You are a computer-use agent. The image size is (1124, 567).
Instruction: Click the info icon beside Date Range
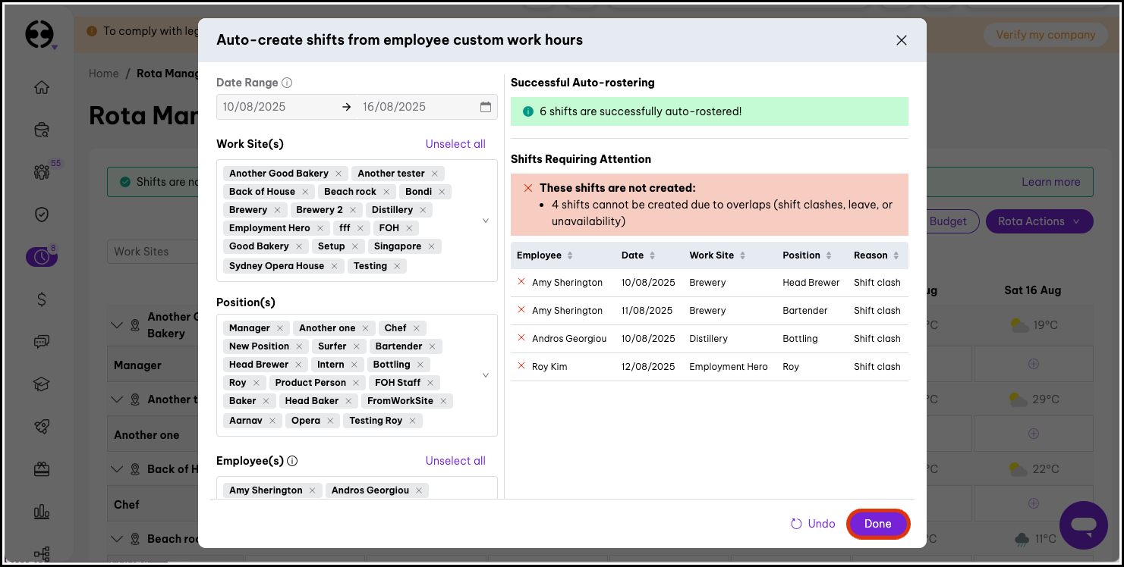(287, 83)
